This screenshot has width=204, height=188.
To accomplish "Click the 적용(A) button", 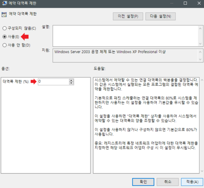I will click(192, 182).
